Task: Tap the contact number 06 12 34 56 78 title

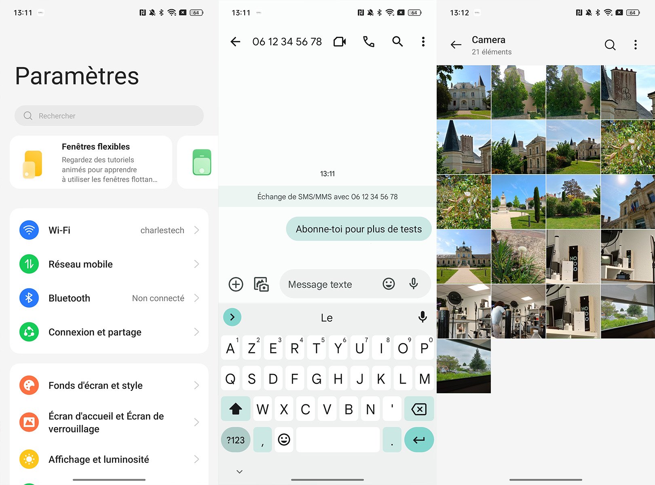Action: point(287,42)
